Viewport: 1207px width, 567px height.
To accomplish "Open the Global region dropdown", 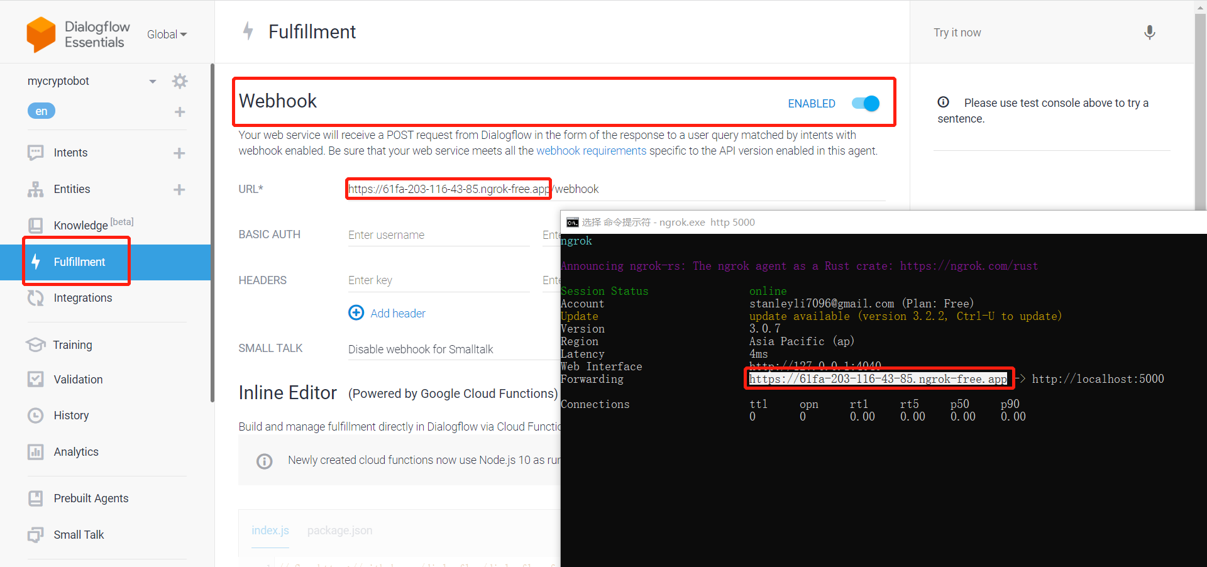I will point(167,35).
